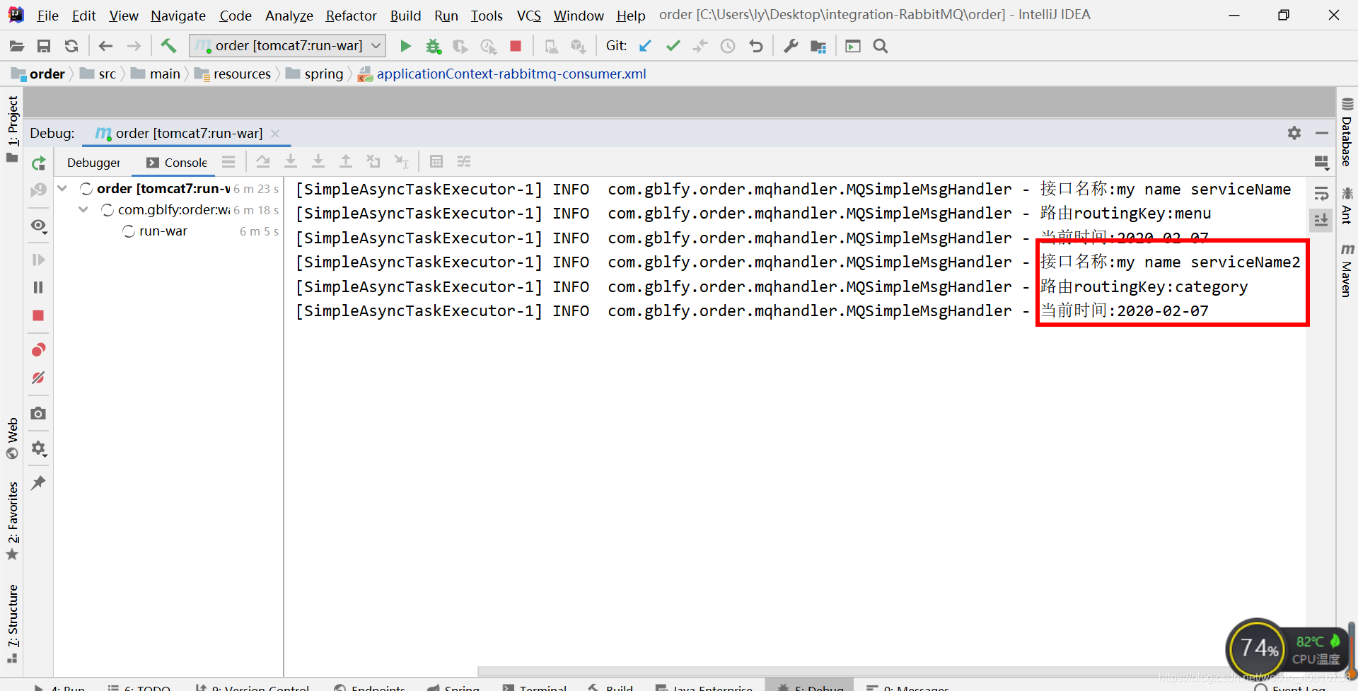
Task: Click Step Into icon in debug toolbar
Action: [x=291, y=162]
